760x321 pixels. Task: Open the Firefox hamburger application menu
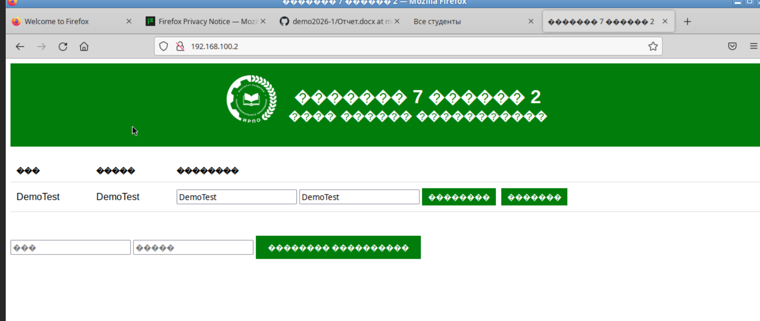click(753, 47)
